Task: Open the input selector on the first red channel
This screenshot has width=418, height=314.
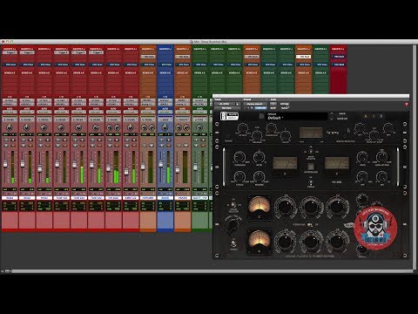Action: 10,100
